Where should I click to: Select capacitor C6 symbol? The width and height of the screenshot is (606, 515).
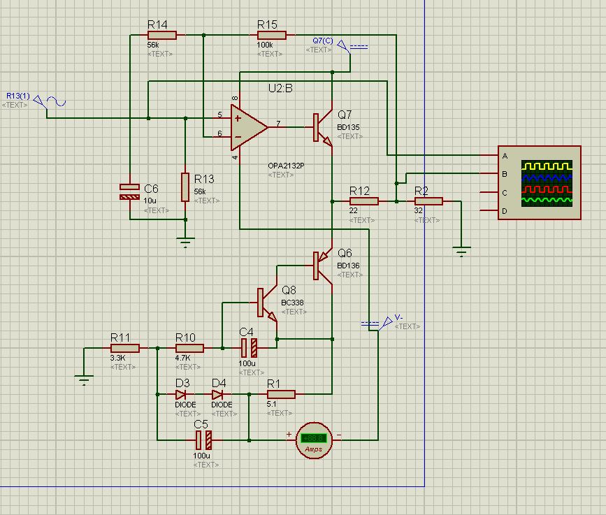click(x=129, y=192)
